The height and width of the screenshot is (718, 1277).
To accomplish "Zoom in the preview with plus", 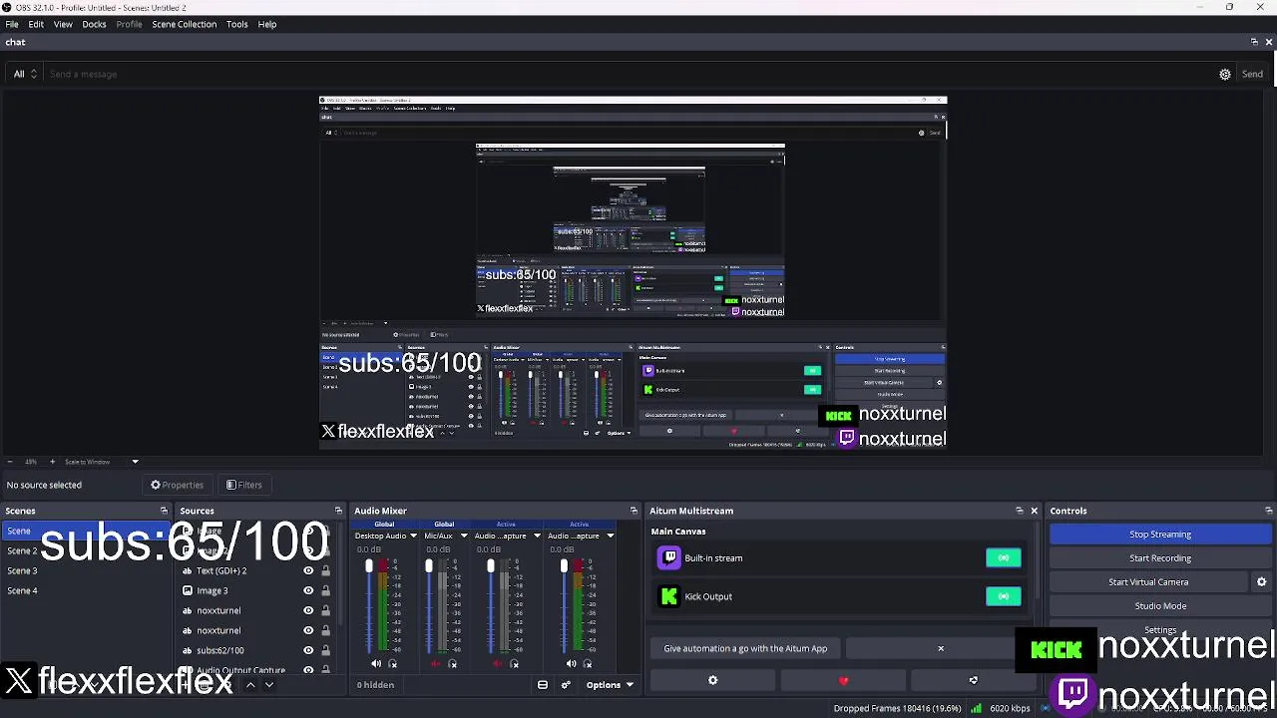I will pos(53,462).
